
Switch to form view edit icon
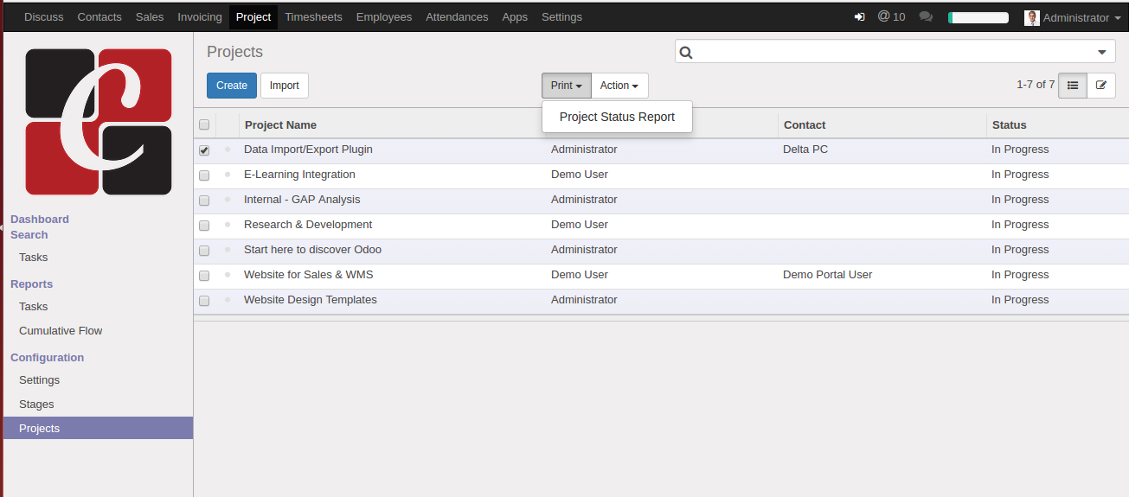coord(1101,86)
